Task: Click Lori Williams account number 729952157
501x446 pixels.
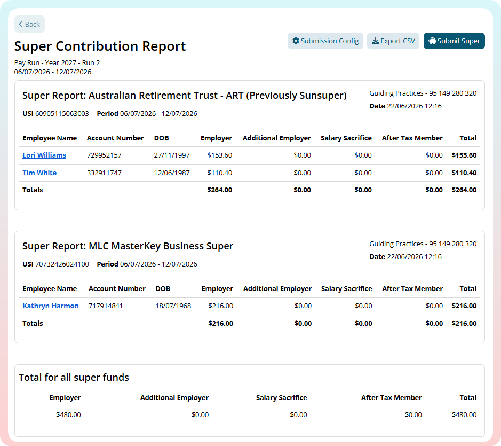Action: (104, 155)
